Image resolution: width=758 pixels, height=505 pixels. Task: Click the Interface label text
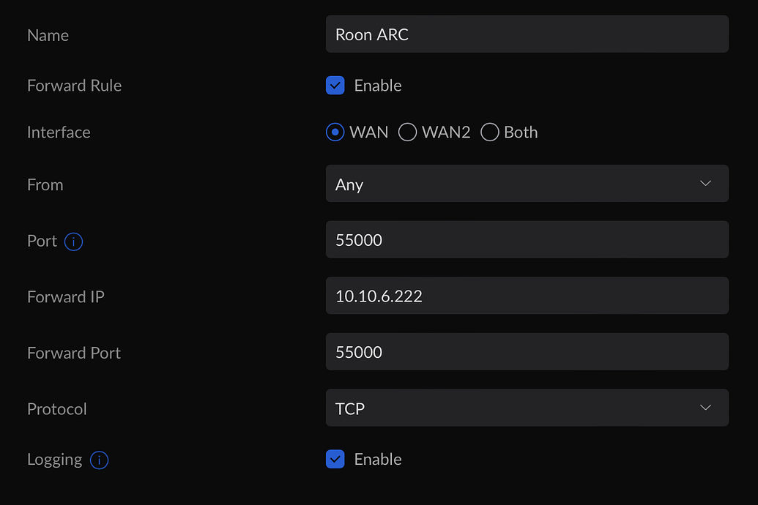[59, 132]
